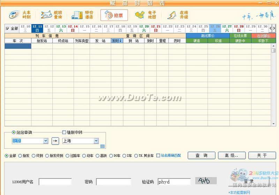Image resolution: width=279 pixels, height=195 pixels.
Task: Open the 关于 about button
Action: (x=262, y=155)
